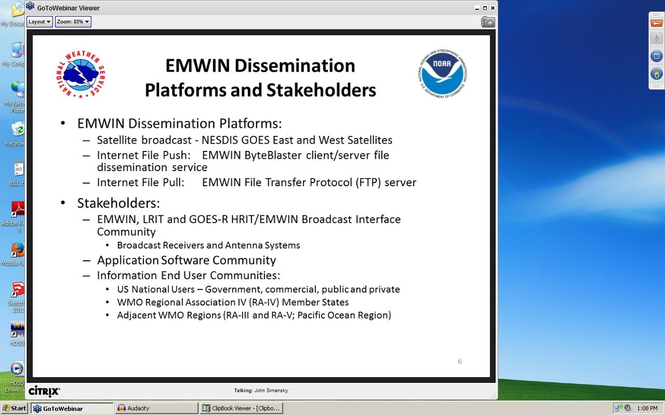665x415 pixels.
Task: Switch to GoToWebinar in the taskbar
Action: coord(72,408)
